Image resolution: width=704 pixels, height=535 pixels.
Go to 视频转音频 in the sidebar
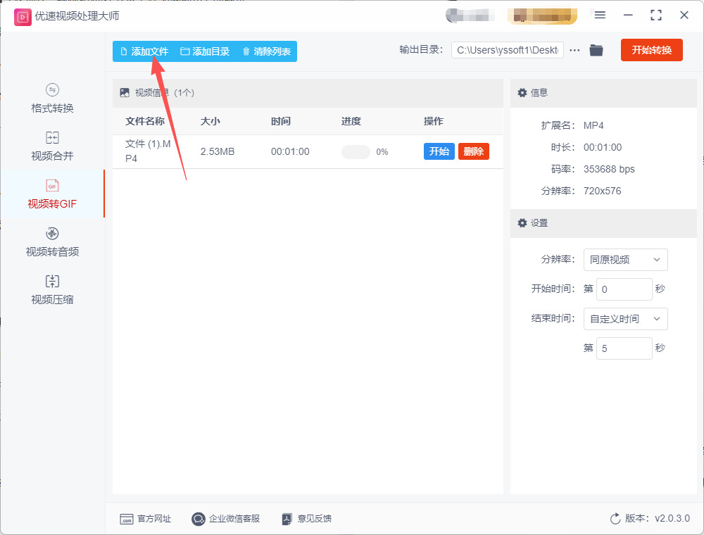[x=52, y=242]
